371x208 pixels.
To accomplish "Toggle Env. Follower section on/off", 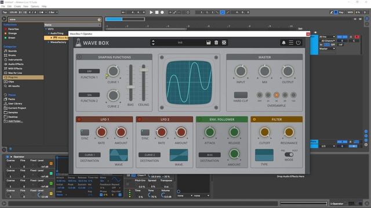I will (x=199, y=120).
